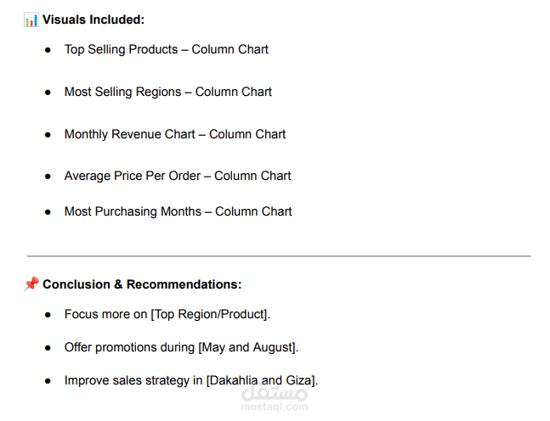The width and height of the screenshot is (550, 421).
Task: Click the bullet before Average Price Per Order
Action: (48, 177)
